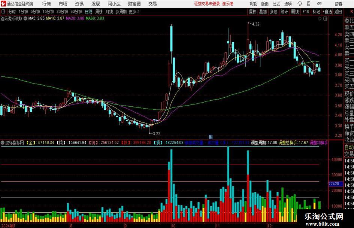Click the 多股 multi-stock button
This screenshot has height=228, width=354.
273,12
